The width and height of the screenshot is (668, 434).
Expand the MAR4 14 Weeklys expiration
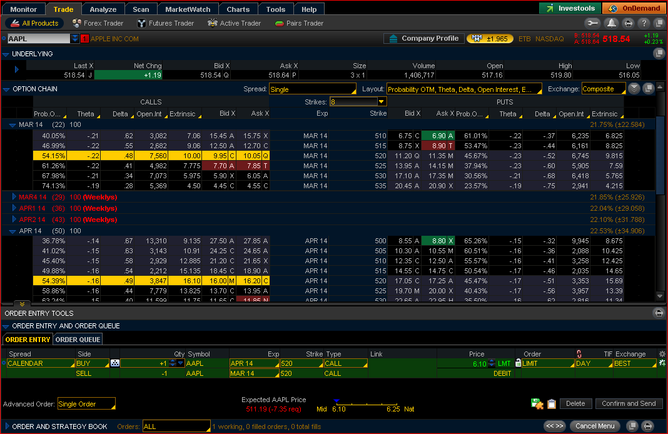pos(14,197)
